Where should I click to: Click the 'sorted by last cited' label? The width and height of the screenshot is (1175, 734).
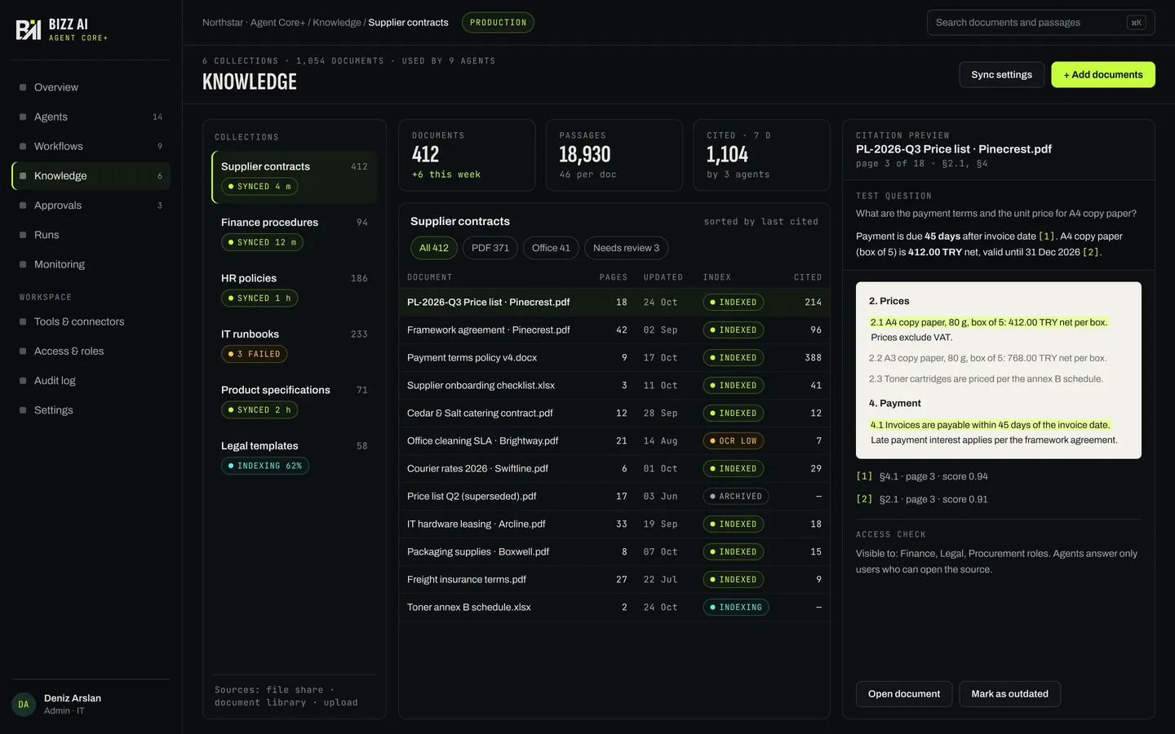(x=760, y=222)
